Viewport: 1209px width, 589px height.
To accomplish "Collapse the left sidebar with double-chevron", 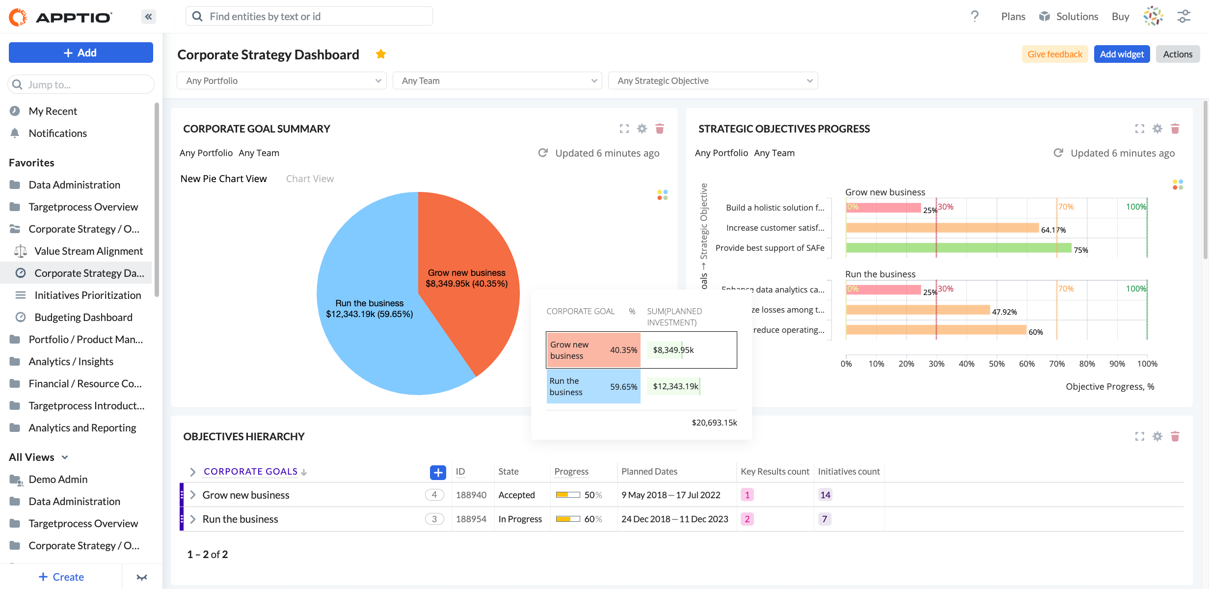I will point(148,16).
